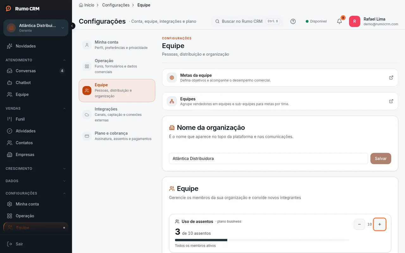Click the Sair logout icon

coord(9,244)
